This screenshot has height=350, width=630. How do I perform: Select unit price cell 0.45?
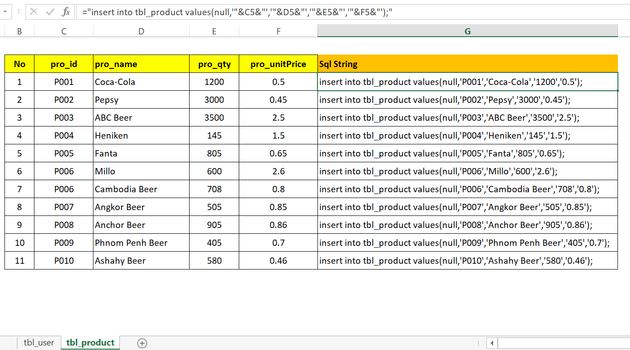pos(279,100)
